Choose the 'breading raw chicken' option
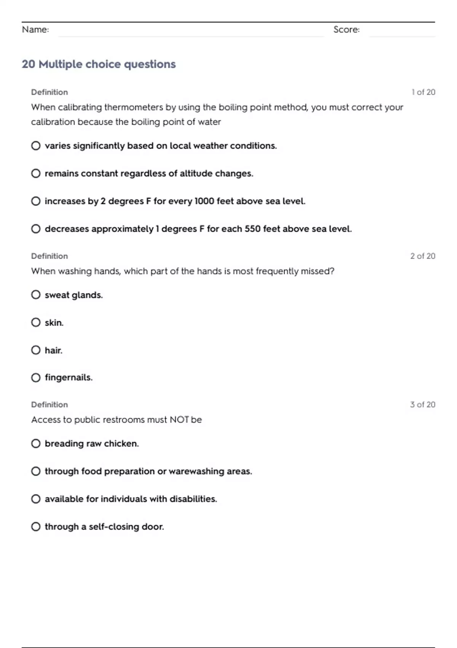The image size is (457, 648). pyautogui.click(x=36, y=443)
